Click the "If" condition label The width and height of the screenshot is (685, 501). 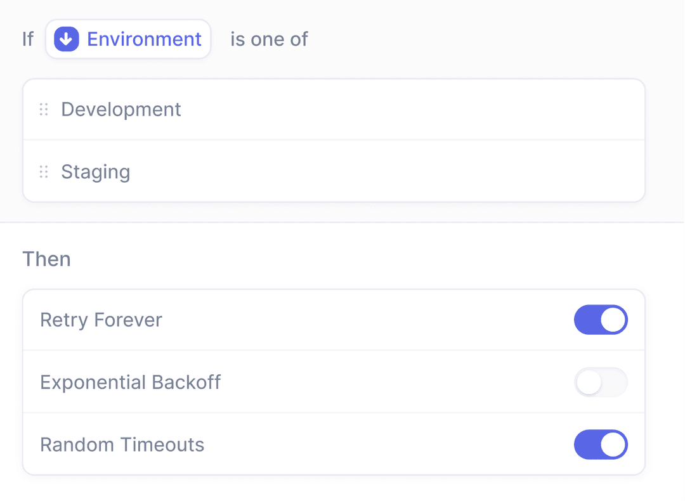(28, 39)
